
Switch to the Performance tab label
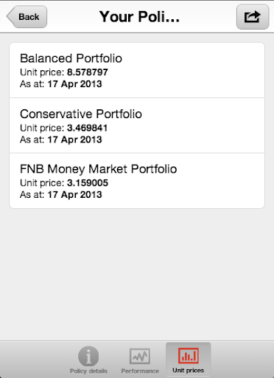(x=140, y=371)
